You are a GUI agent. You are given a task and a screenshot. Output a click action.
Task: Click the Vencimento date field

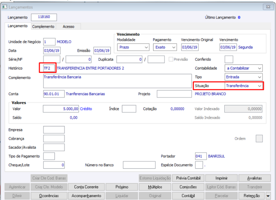(x=228, y=47)
